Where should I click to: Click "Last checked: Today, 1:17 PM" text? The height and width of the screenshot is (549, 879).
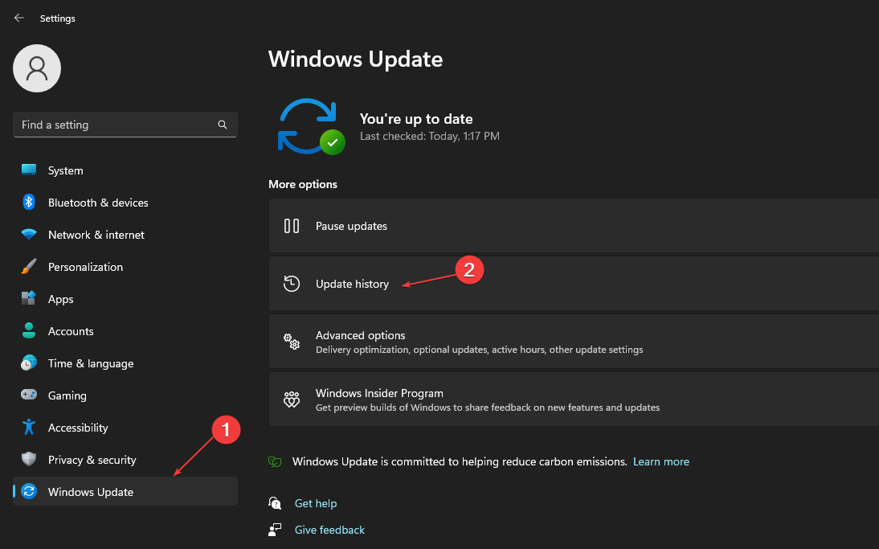click(429, 136)
